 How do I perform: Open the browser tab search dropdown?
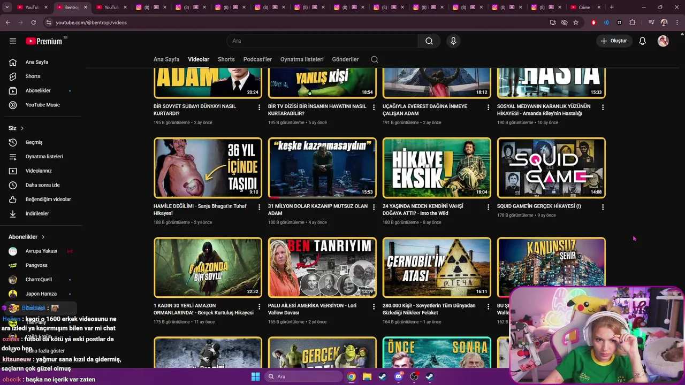pos(7,7)
